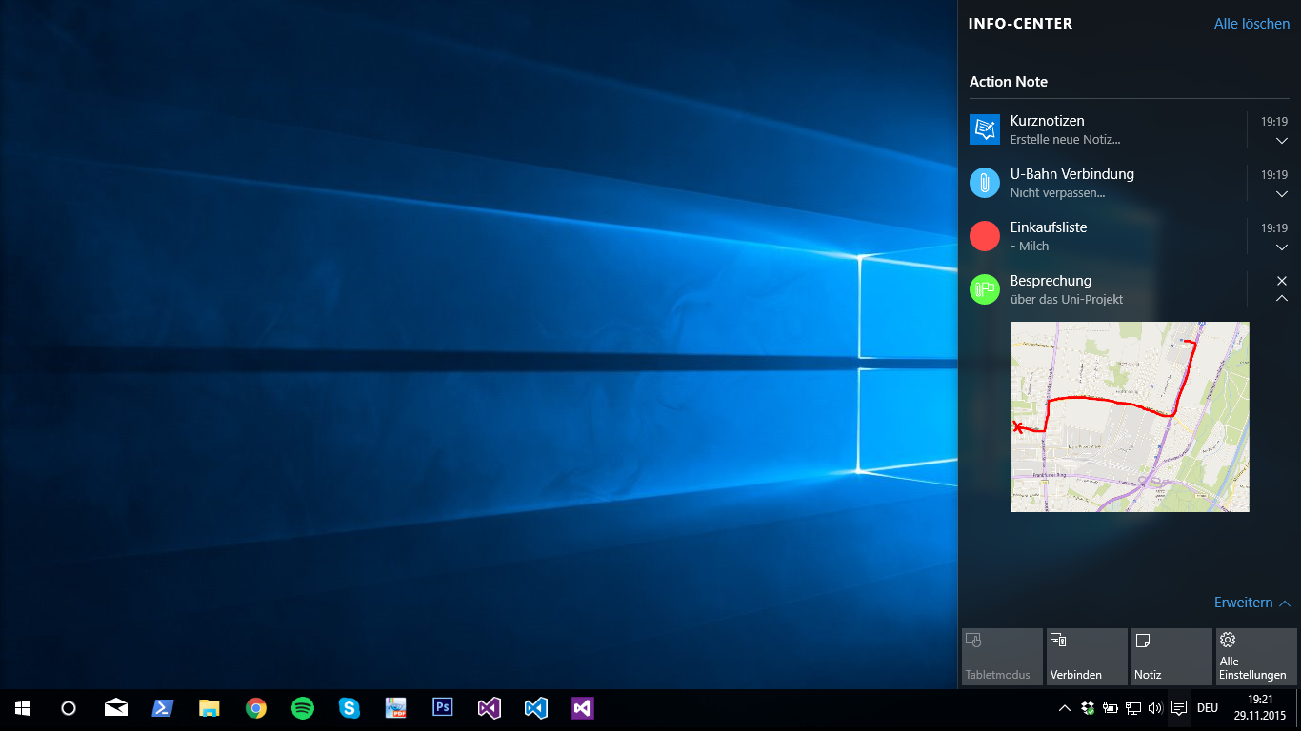Viewport: 1301px width, 731px height.
Task: Click the 19:19 time in Kurznotizen row
Action: [1274, 122]
